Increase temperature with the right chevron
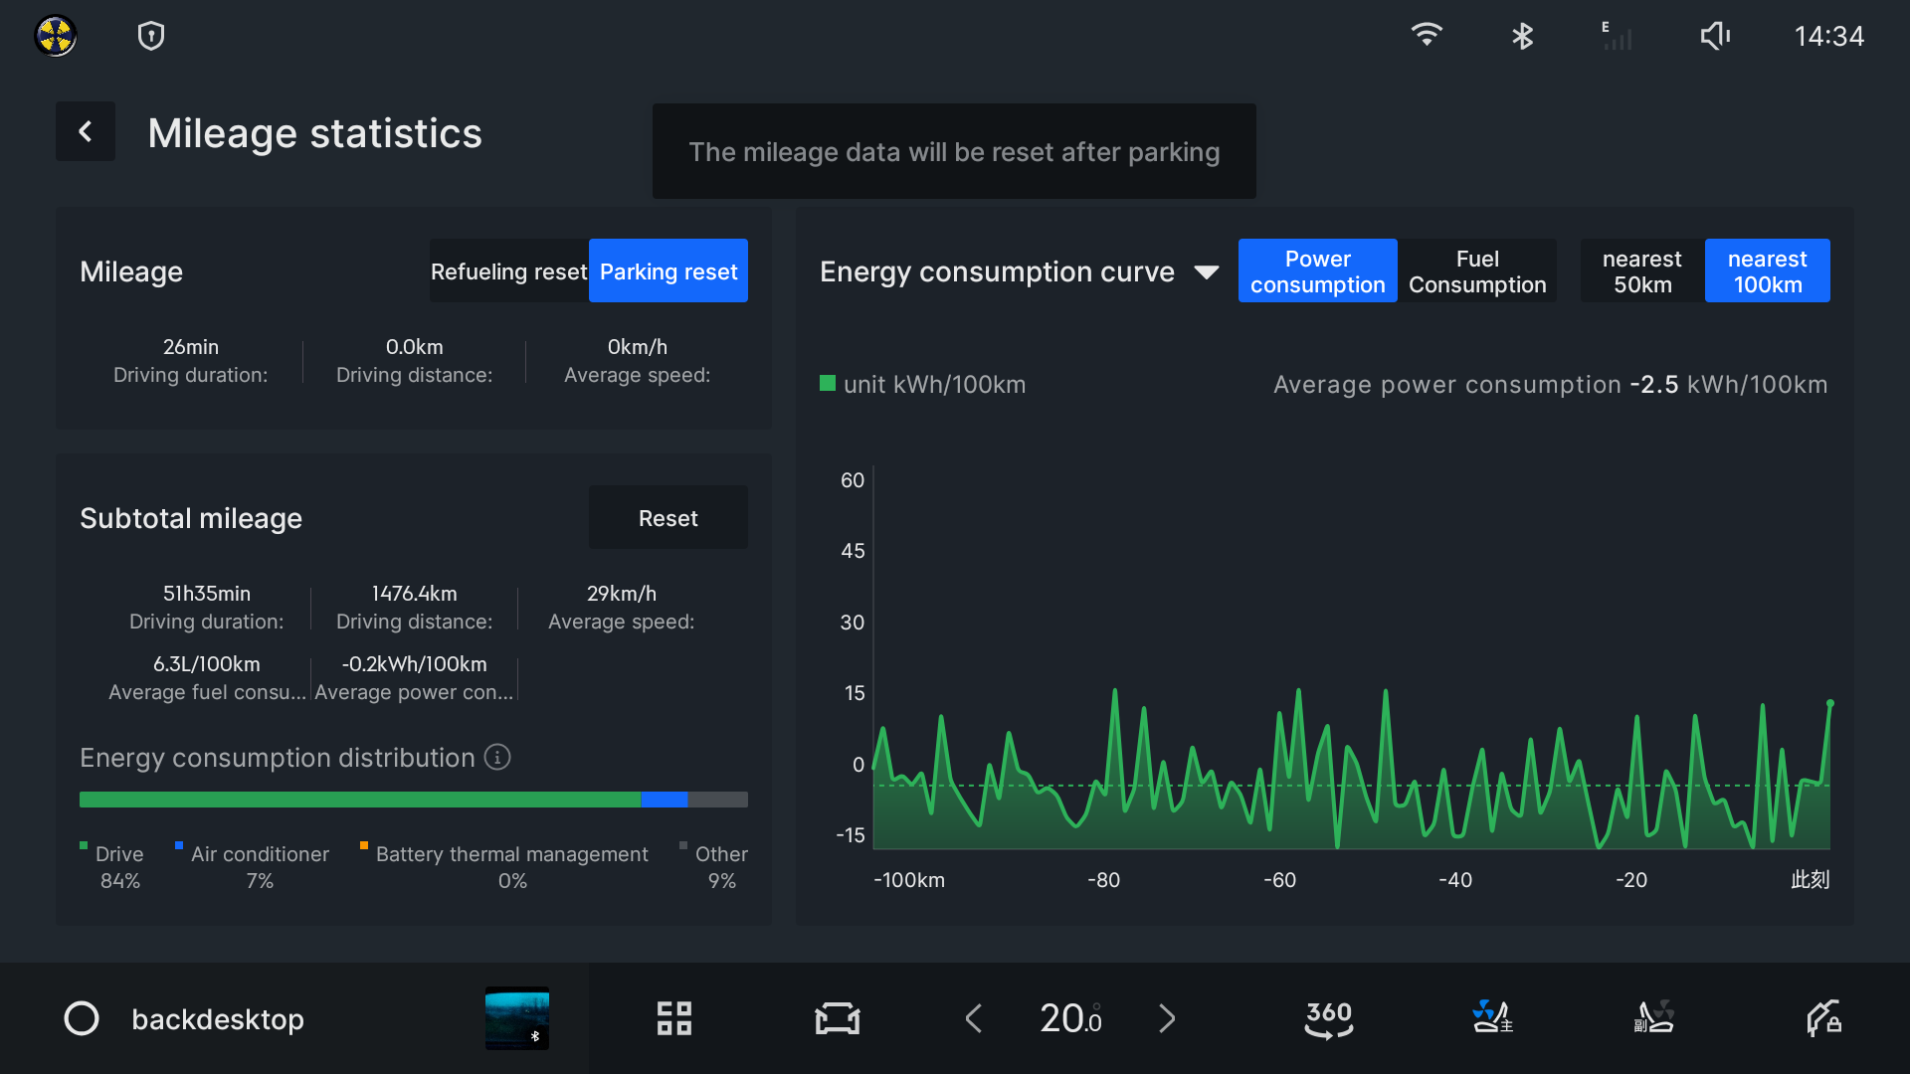This screenshot has width=1910, height=1074. pos(1167,1018)
